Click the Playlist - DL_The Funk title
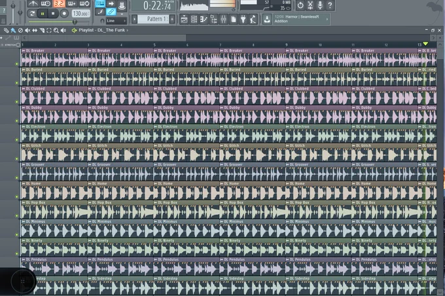The height and width of the screenshot is (296, 445). click(x=102, y=30)
